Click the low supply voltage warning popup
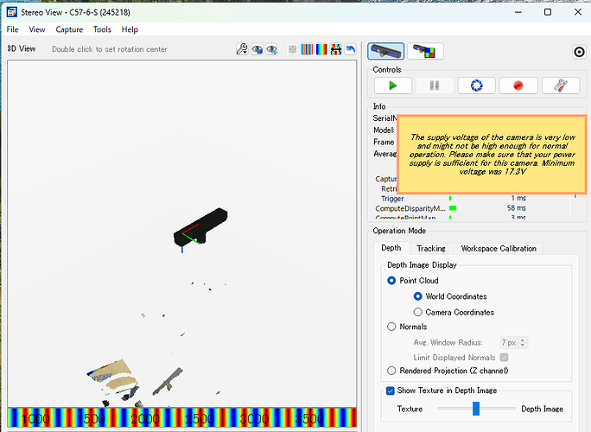 [492, 155]
